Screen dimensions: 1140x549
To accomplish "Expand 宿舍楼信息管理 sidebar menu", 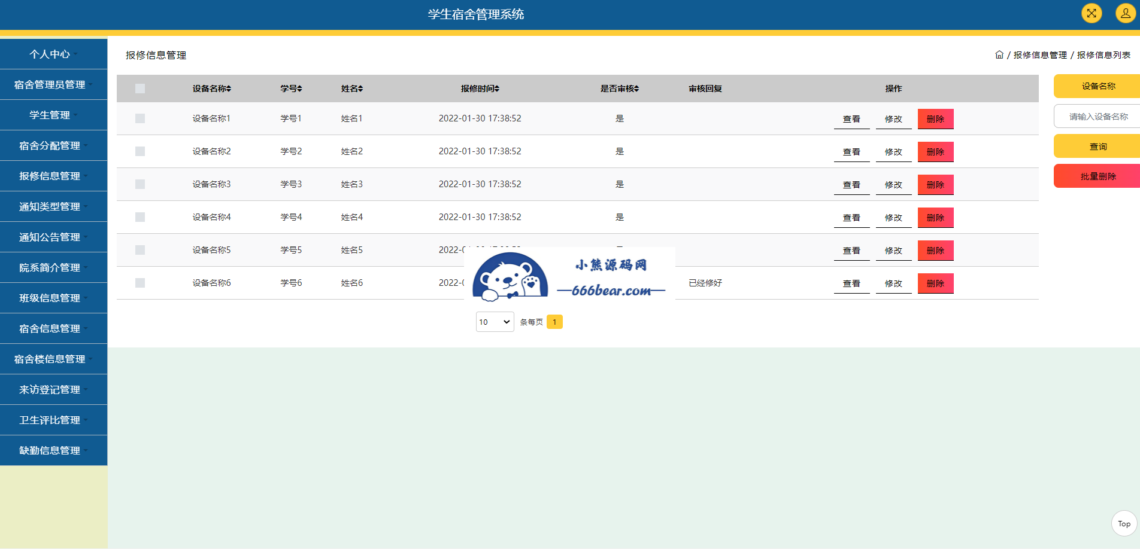I will pyautogui.click(x=54, y=359).
